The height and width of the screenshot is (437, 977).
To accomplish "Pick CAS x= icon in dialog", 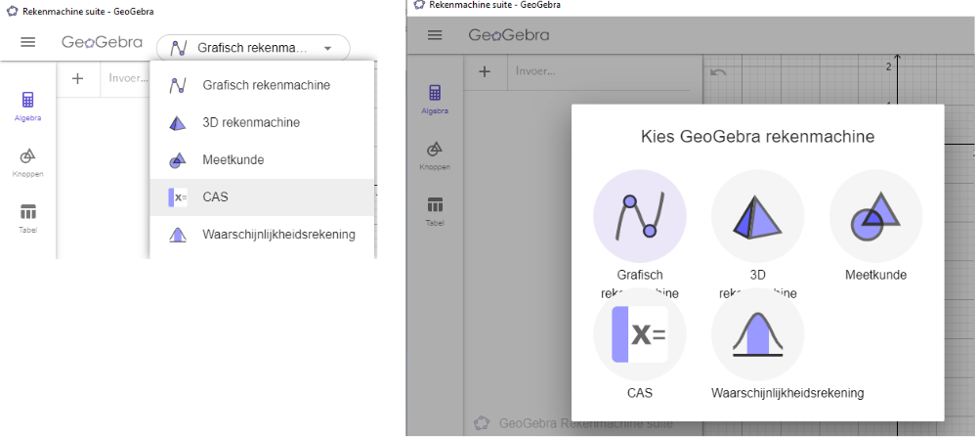I will click(640, 334).
